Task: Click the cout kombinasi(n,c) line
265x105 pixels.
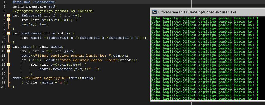Action: [x=69, y=69]
